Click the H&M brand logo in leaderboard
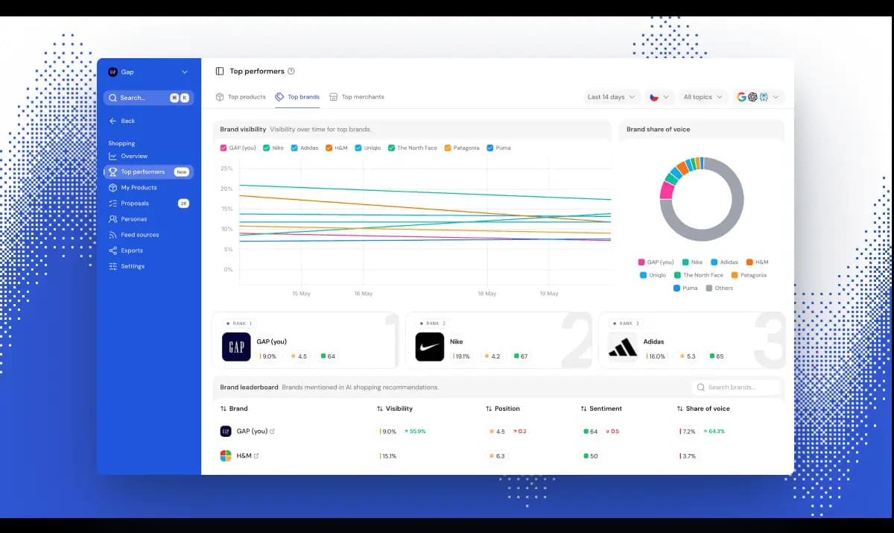 pos(226,455)
